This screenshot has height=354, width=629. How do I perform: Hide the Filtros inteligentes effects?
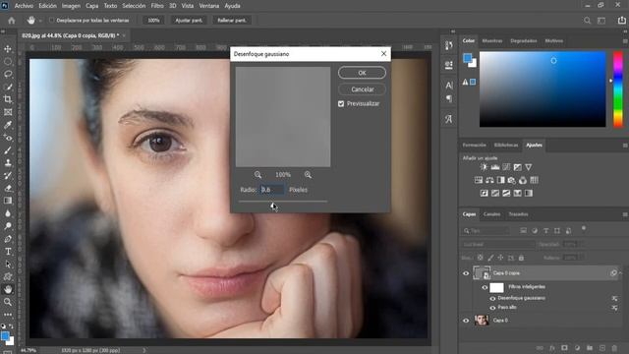click(x=485, y=287)
